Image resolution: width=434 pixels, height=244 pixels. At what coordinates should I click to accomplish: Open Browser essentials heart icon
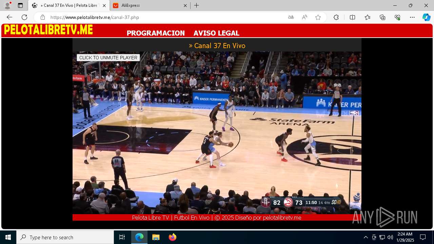(397, 17)
